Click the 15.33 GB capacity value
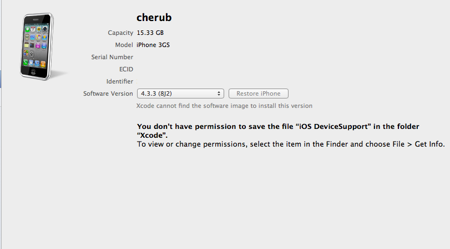The height and width of the screenshot is (249, 450). point(150,33)
